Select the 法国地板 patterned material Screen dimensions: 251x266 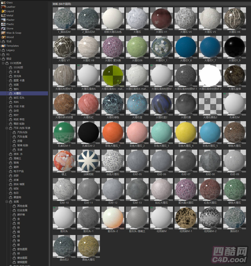(88, 161)
